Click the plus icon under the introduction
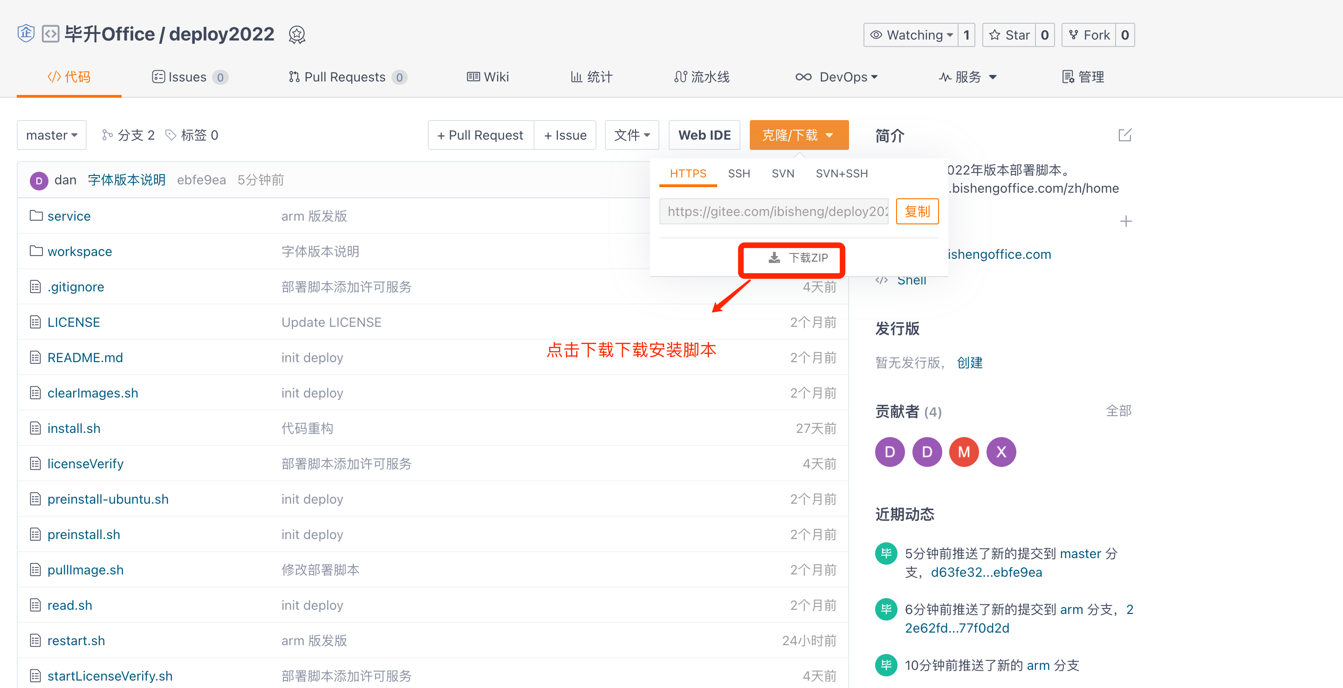The height and width of the screenshot is (688, 1343). click(x=1125, y=222)
